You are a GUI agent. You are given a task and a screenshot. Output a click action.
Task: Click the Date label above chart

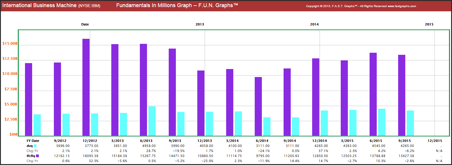(x=85, y=24)
